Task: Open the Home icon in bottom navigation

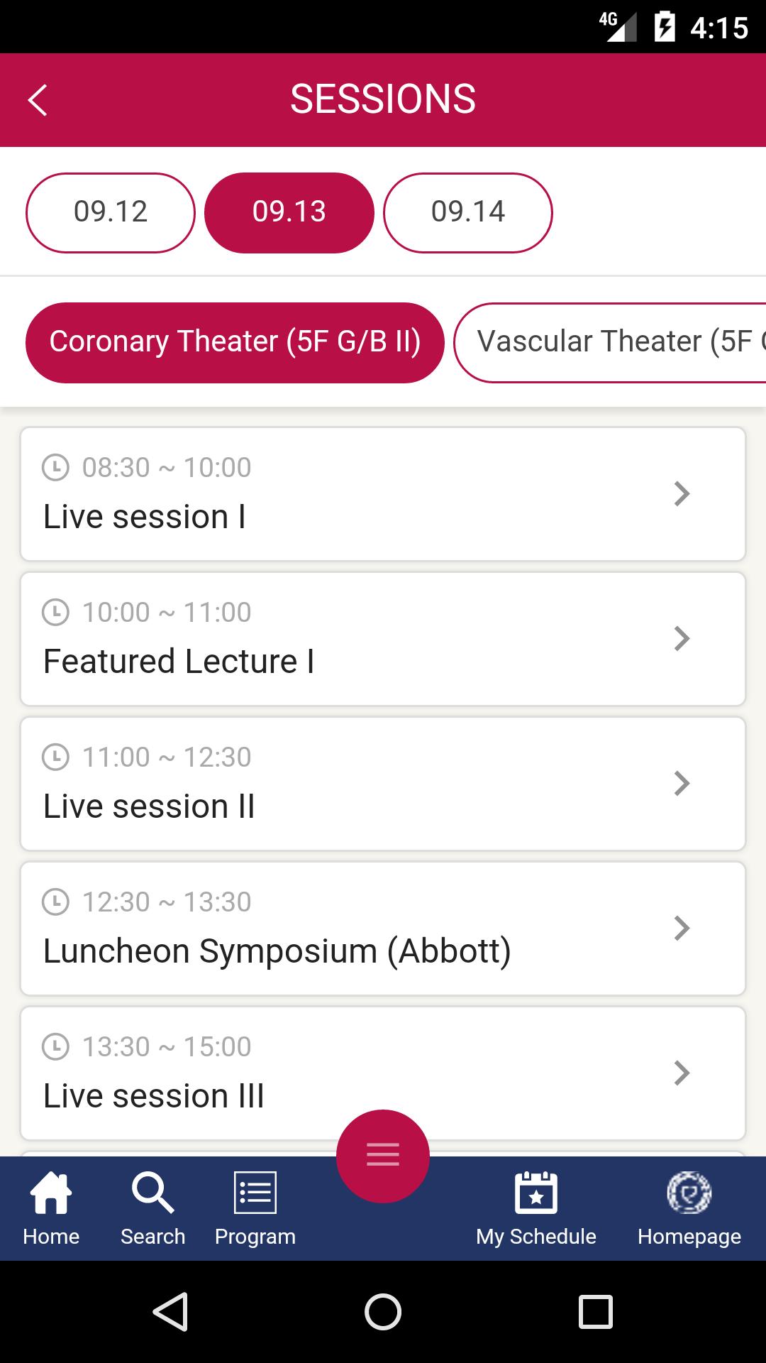Action: click(x=51, y=1194)
